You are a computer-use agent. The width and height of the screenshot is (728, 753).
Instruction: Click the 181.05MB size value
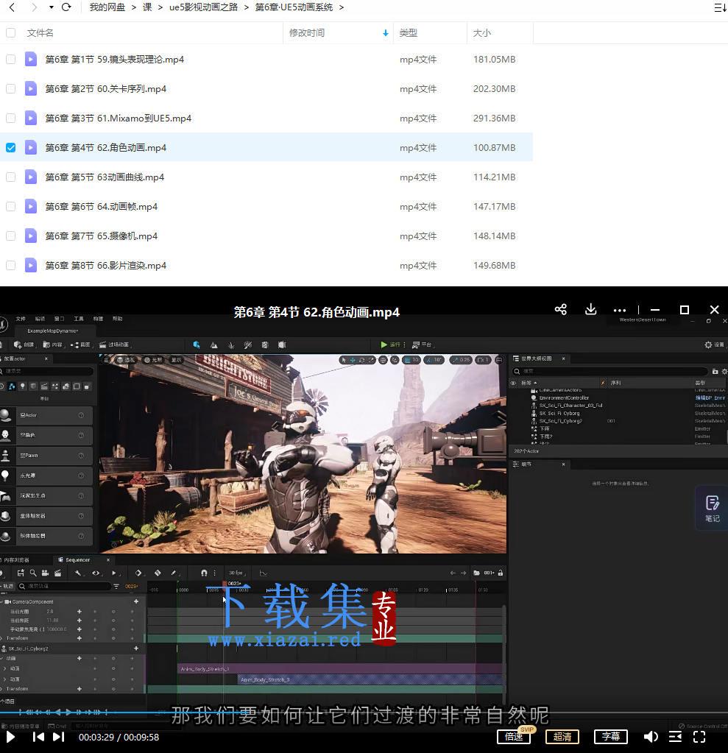pos(494,59)
